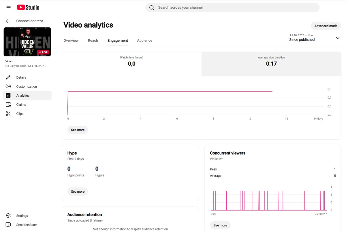Click the Hidden Value video thumbnail
Screen dimensions: 346x231
pos(27,42)
